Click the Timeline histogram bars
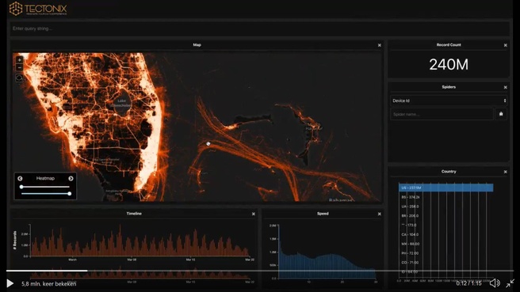 coord(140,241)
